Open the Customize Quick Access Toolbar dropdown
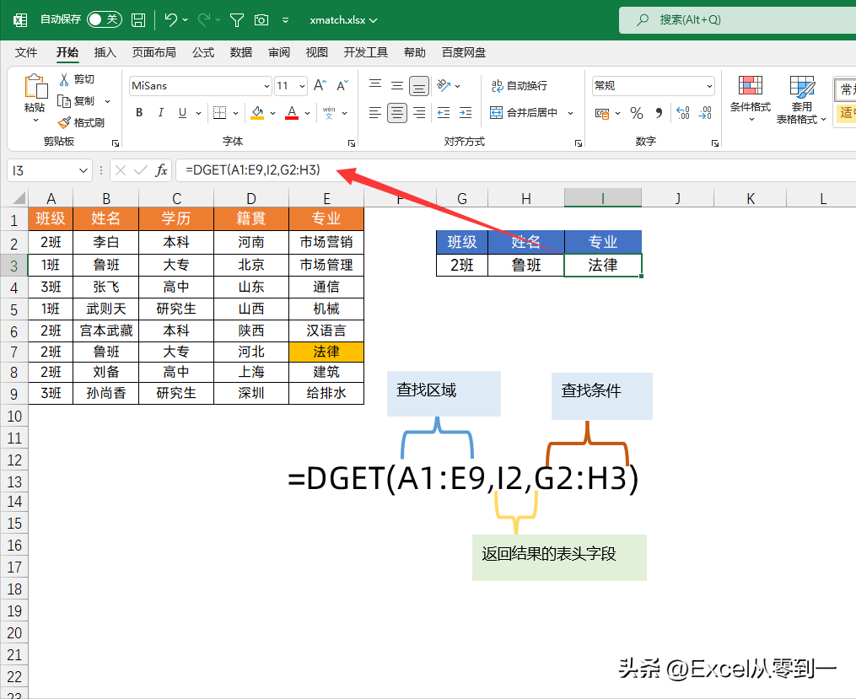Viewport: 856px width, 699px height. [x=286, y=20]
